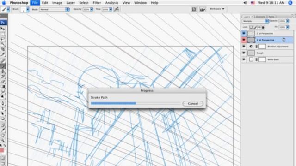Open the Brush preset picker dropdown

click(x=28, y=9)
